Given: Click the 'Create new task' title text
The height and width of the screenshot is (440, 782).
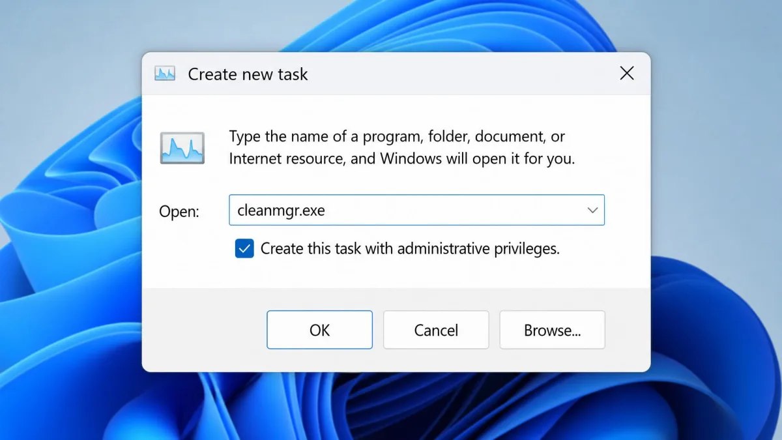Looking at the screenshot, I should [248, 74].
